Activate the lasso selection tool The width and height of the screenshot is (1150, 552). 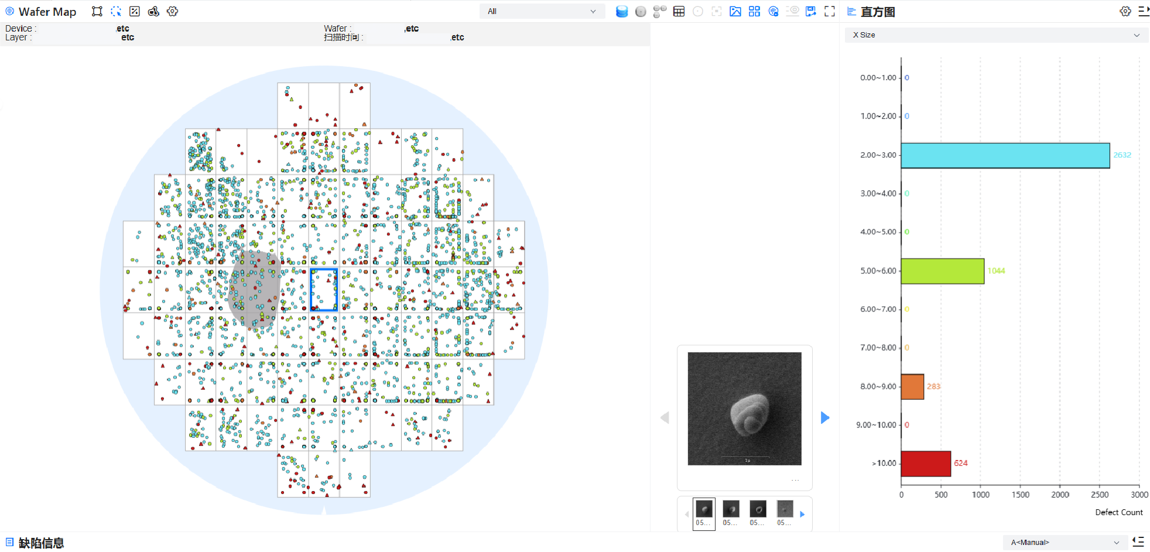click(116, 11)
